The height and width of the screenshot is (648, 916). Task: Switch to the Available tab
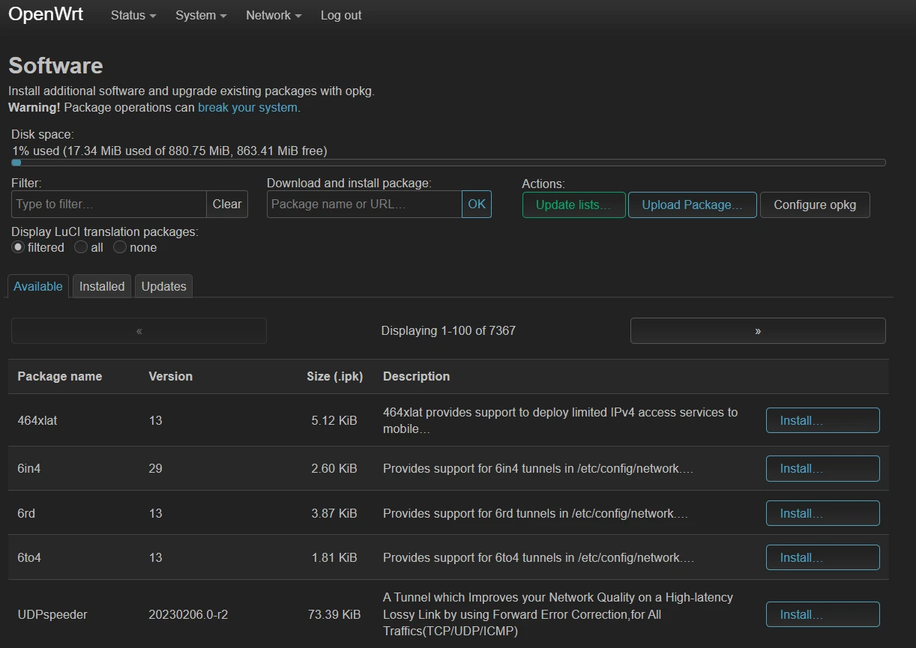point(38,286)
